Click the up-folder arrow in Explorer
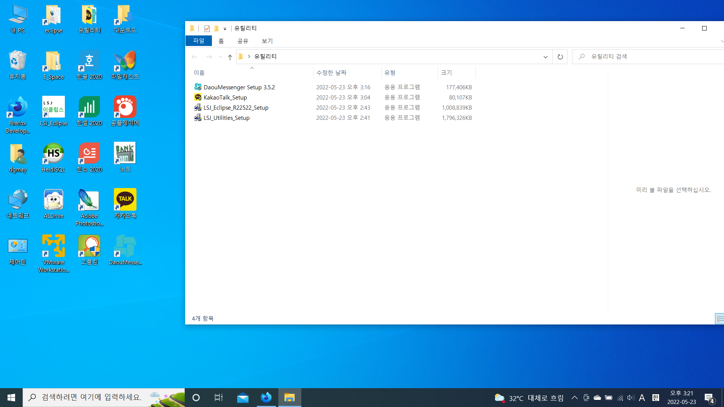724x407 pixels. point(230,57)
